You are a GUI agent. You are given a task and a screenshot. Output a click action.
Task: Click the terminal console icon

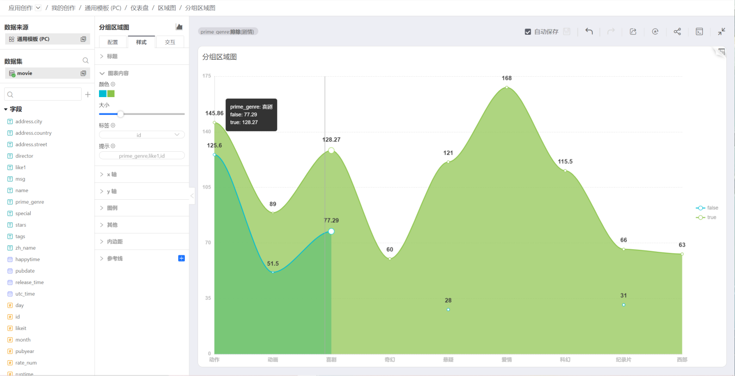700,32
